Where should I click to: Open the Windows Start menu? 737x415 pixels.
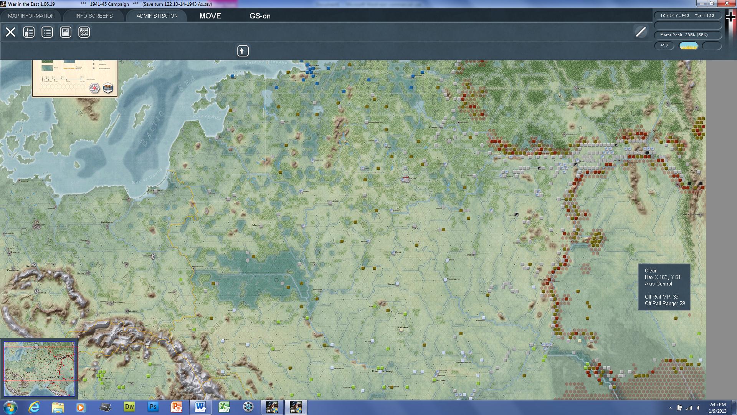coord(10,407)
